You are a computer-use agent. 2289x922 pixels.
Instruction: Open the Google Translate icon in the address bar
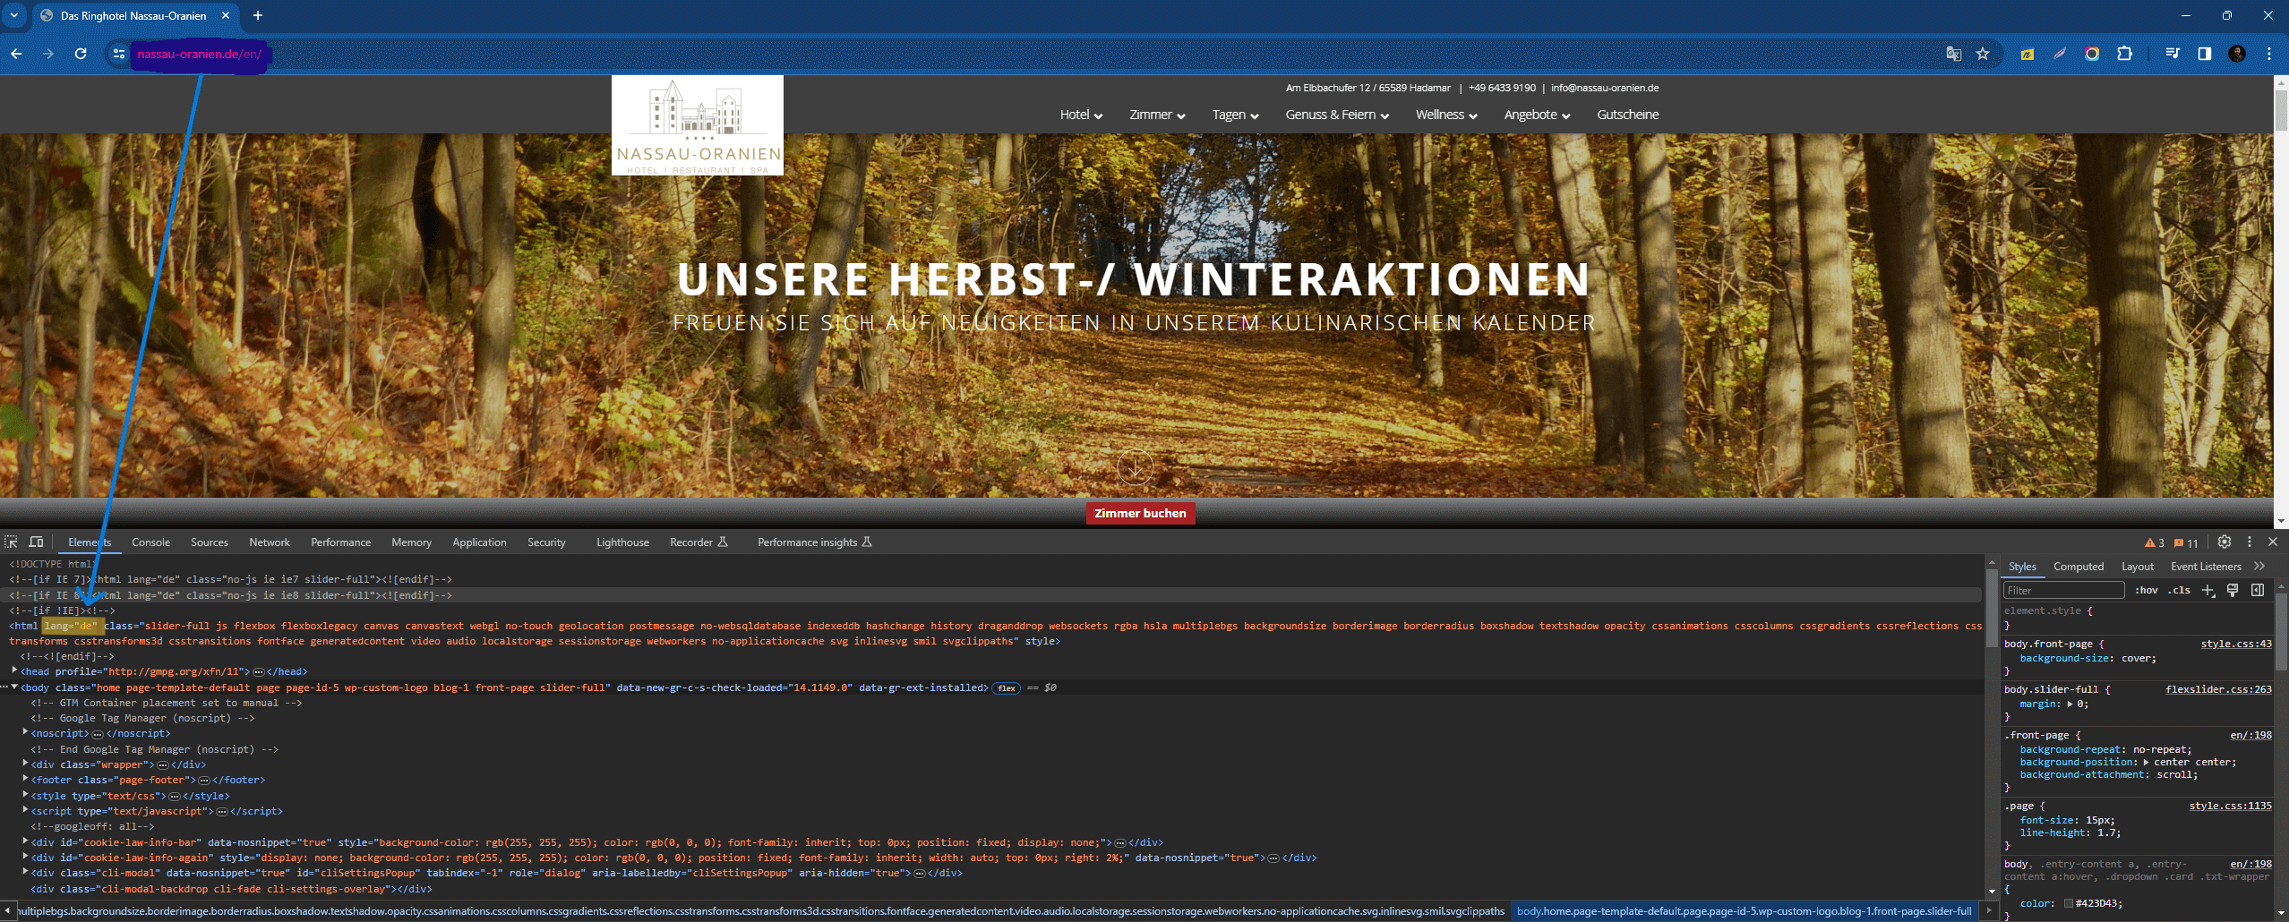click(x=1953, y=54)
